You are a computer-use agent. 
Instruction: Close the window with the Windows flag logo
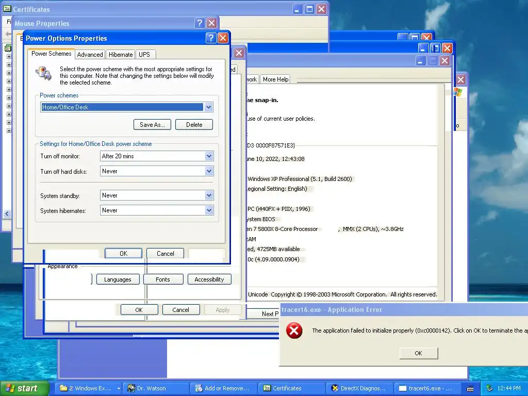[x=461, y=80]
